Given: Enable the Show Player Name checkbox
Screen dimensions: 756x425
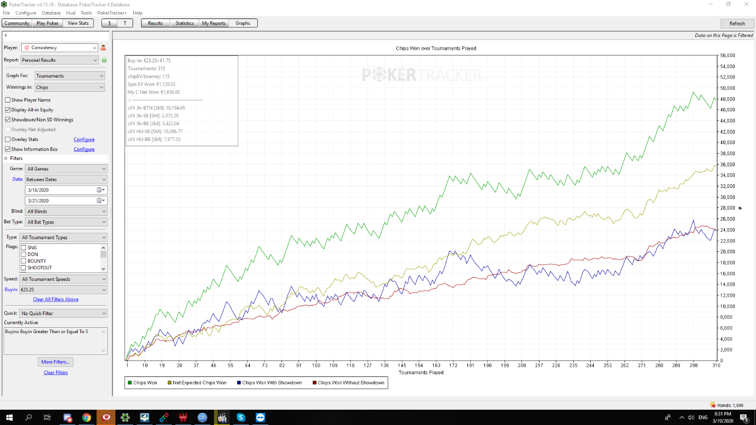Looking at the screenshot, I should [x=7, y=100].
